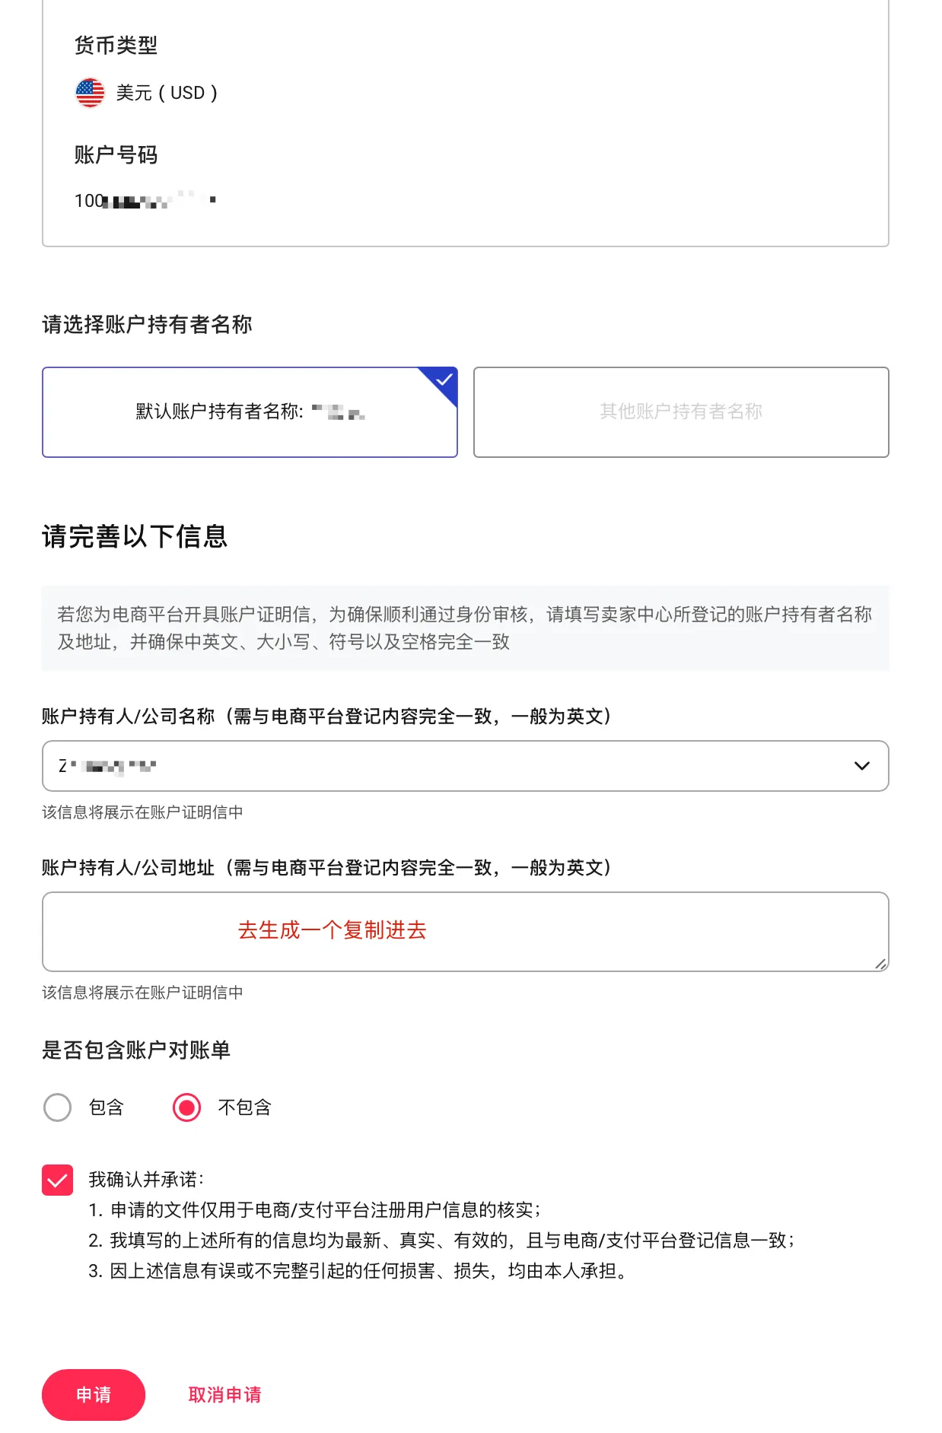Select the "默认账户持有者名称" option card

tap(250, 412)
